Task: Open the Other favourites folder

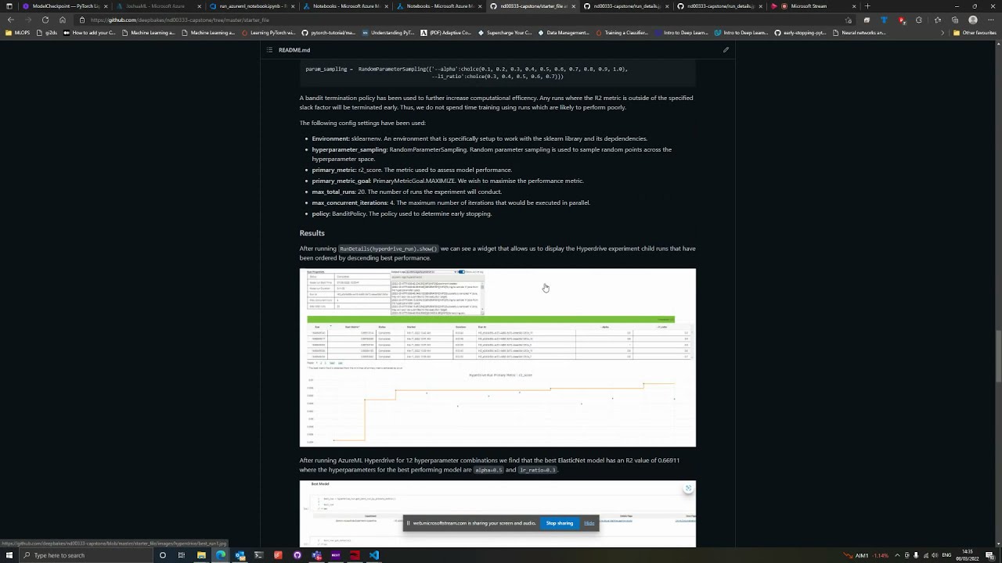Action: click(974, 33)
